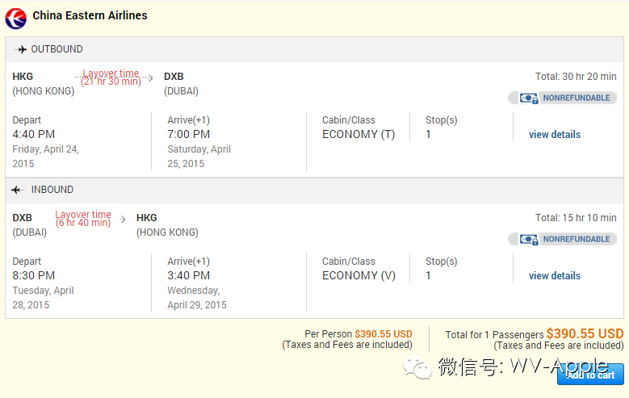Click the outbound ECONOMY (T) cabin class
The image size is (629, 398).
pos(359,135)
